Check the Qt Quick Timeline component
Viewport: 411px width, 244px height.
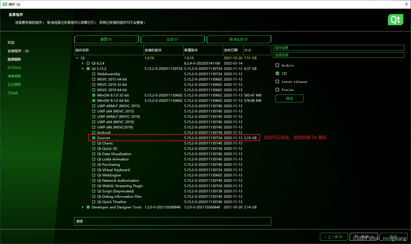pos(94,202)
